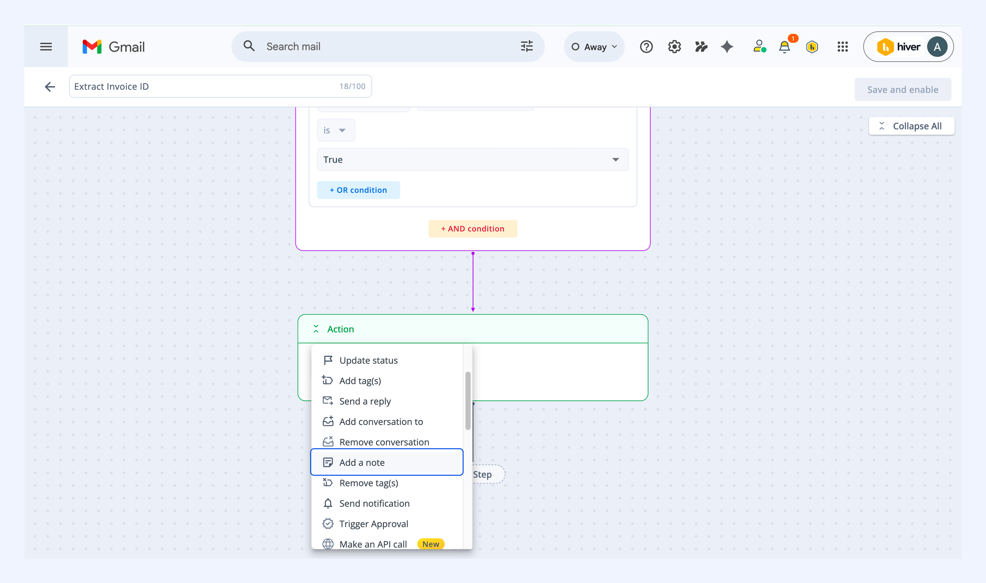The width and height of the screenshot is (986, 583).
Task: Open the Gemini star icon
Action: (727, 47)
